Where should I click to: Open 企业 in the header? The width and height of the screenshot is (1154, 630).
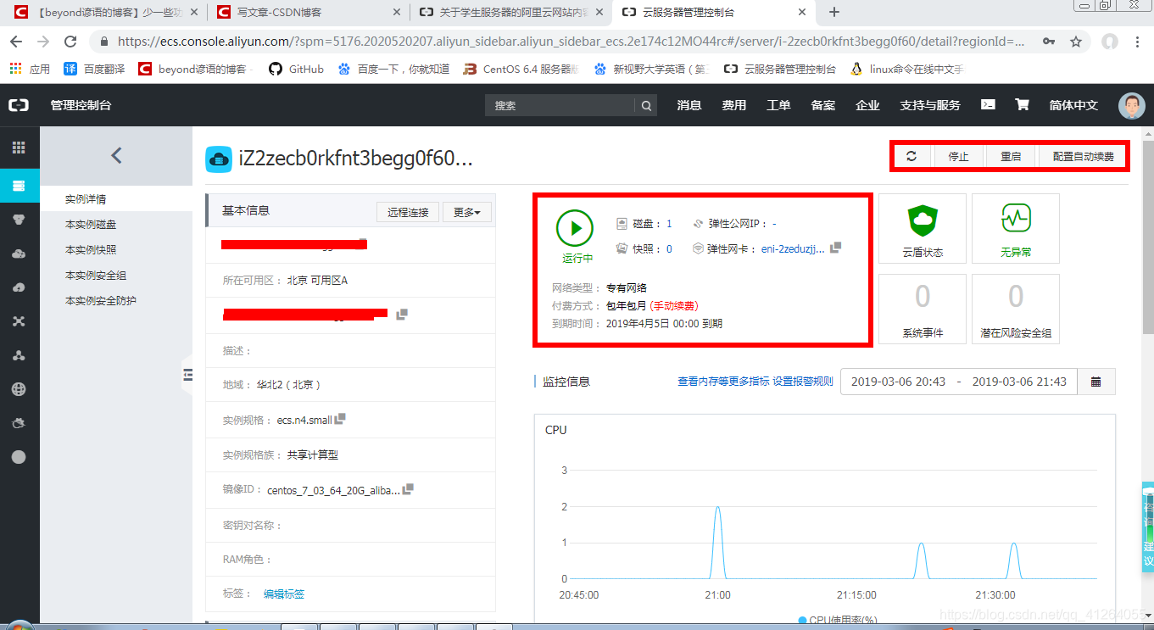pos(867,105)
